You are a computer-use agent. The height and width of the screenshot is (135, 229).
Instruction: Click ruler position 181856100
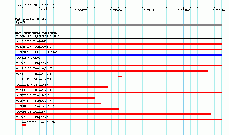[x=183, y=10]
